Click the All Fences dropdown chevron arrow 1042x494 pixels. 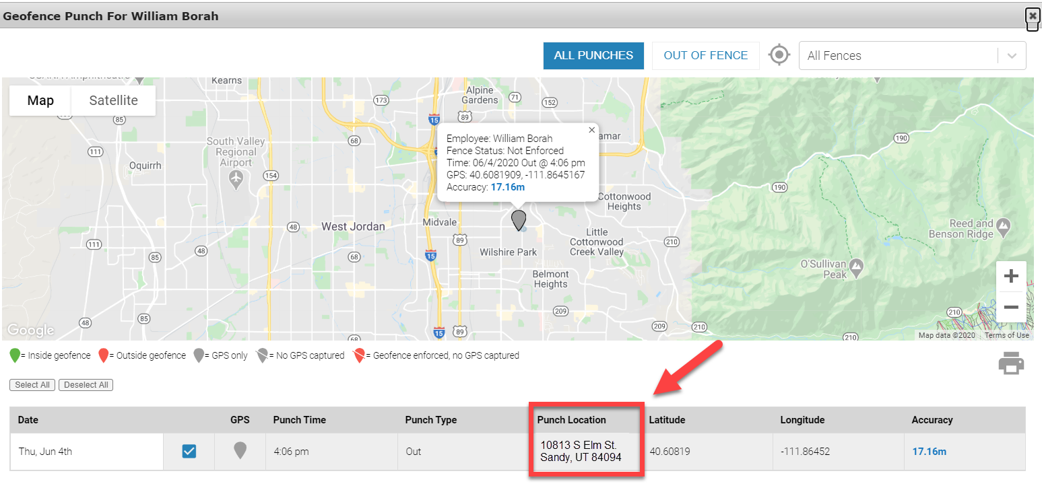pyautogui.click(x=1012, y=55)
